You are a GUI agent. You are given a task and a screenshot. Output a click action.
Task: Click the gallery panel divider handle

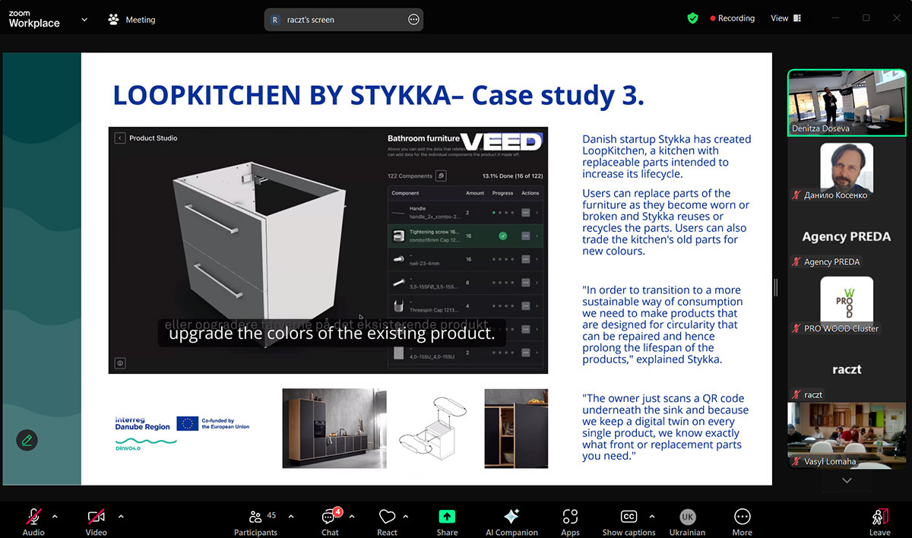pos(776,287)
